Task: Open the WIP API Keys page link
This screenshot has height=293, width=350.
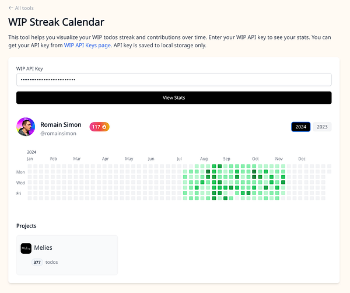Action: tap(87, 46)
